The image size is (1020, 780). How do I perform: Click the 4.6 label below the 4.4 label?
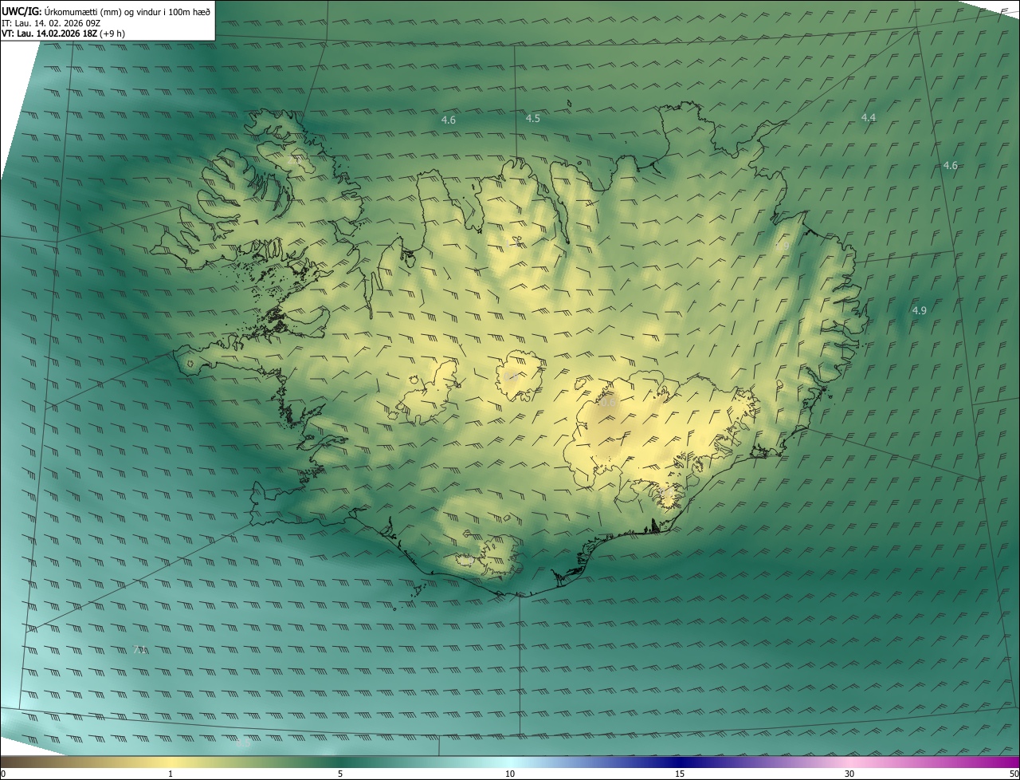click(950, 165)
